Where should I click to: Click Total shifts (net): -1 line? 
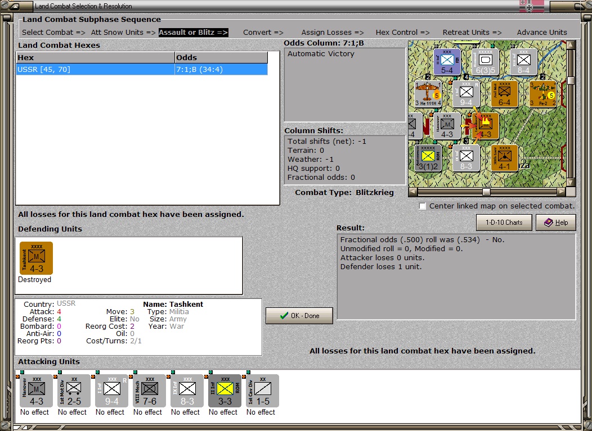click(326, 142)
